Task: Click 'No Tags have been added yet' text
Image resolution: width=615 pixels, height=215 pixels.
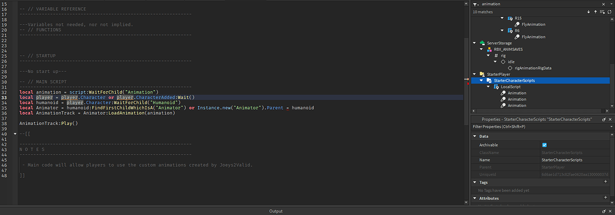Action: 503,190
